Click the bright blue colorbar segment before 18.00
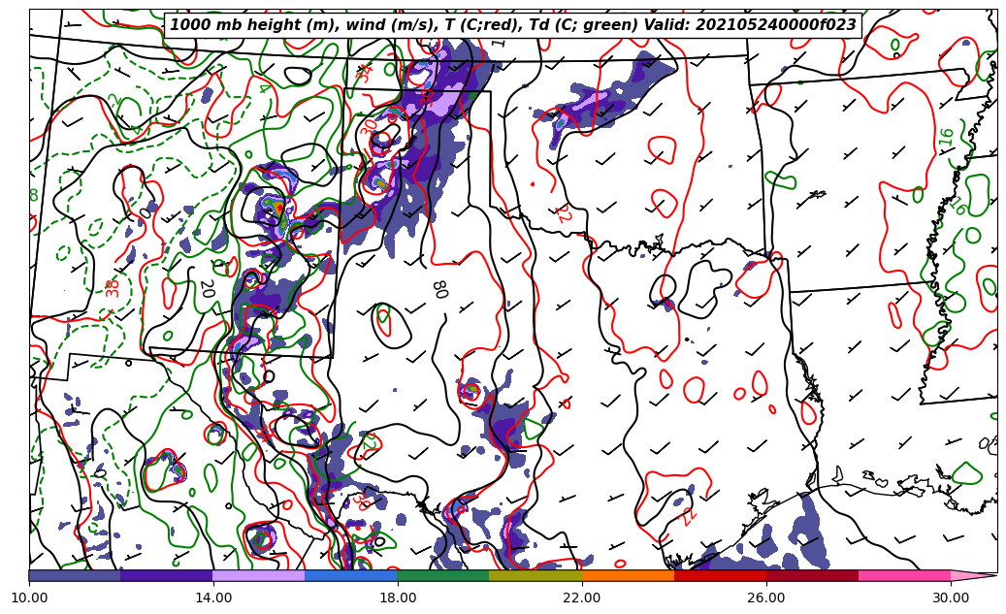The image size is (1006, 614). point(350,575)
